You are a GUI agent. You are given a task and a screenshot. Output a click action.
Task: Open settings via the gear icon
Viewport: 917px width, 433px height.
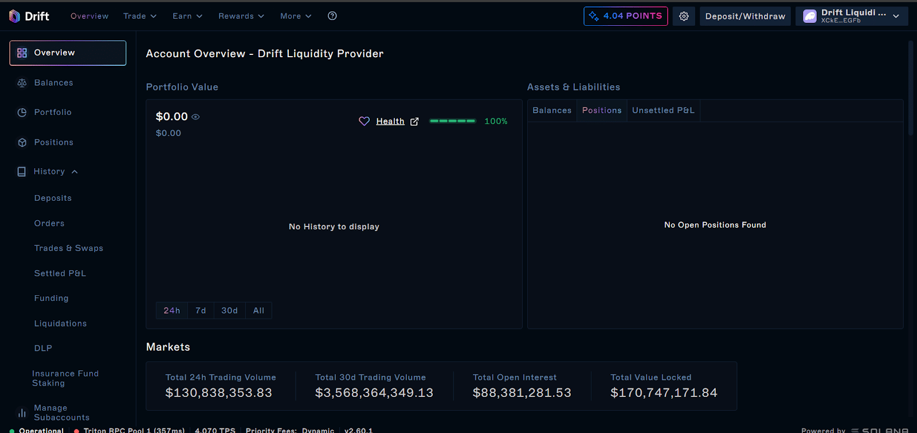684,16
